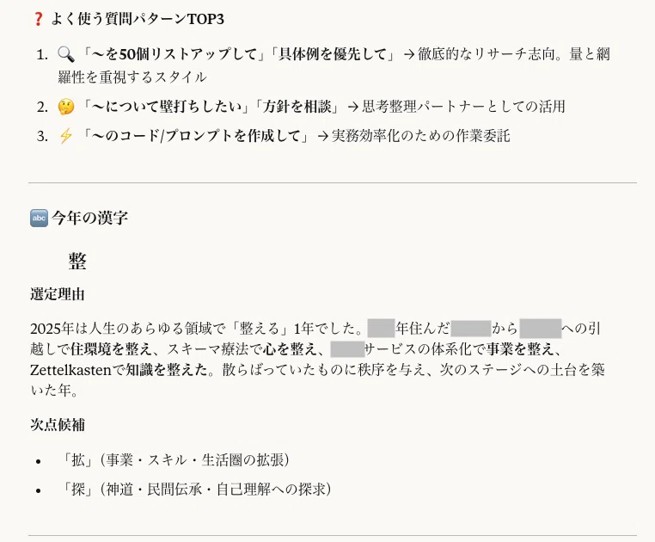655x542 pixels.
Task: Click the lightning bolt emoji
Action: (65, 136)
